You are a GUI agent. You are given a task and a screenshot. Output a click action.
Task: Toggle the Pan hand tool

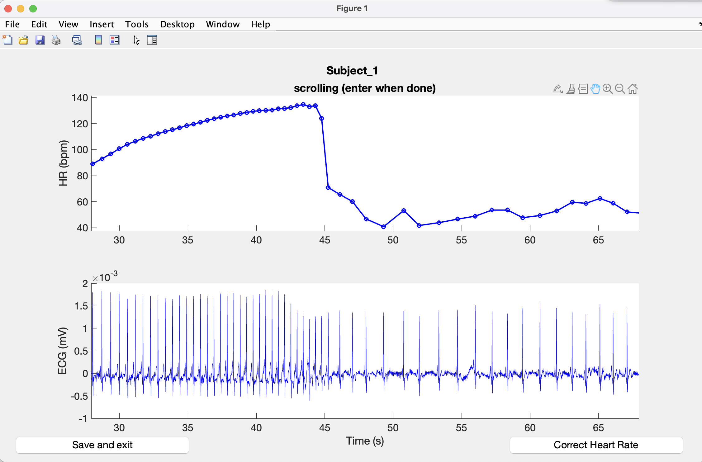coord(595,89)
